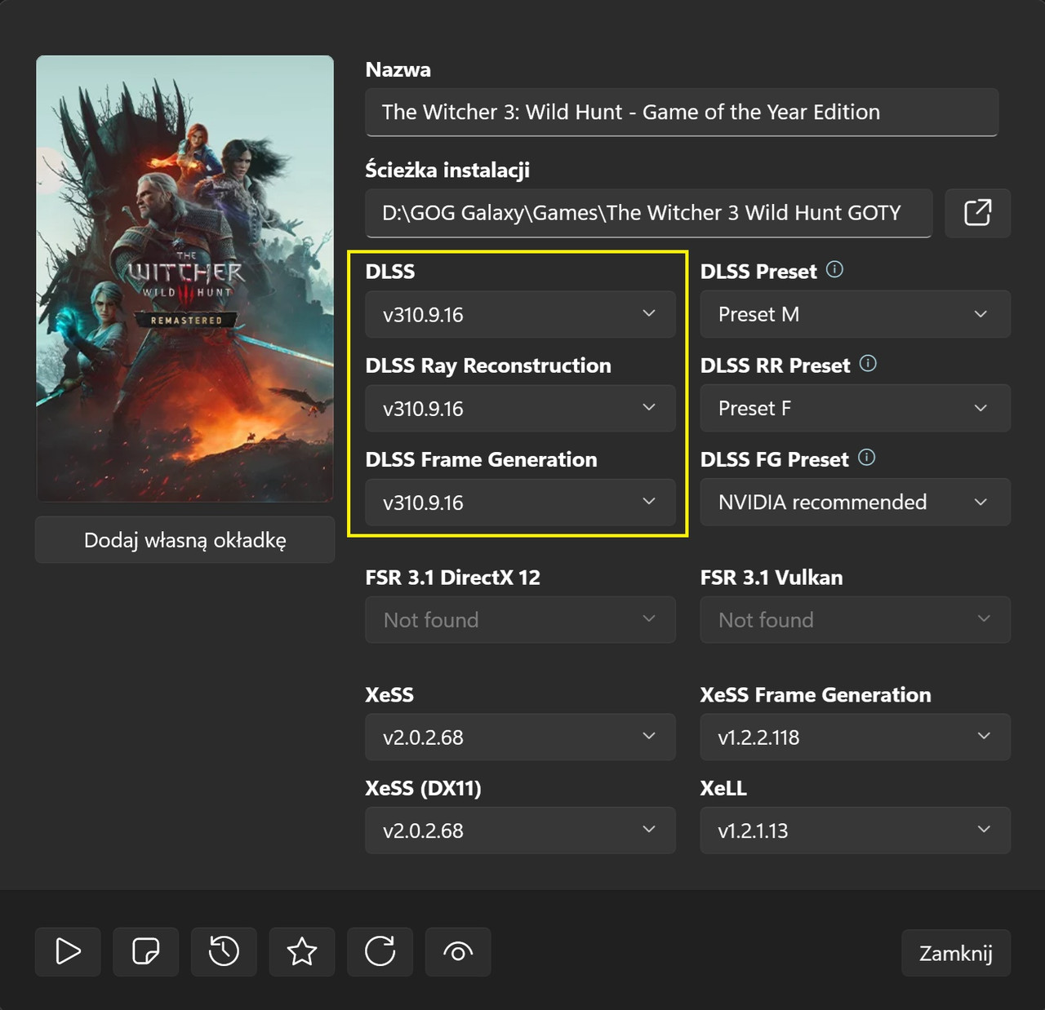Open the history clock icon
The height and width of the screenshot is (1010, 1045).
coord(224,951)
